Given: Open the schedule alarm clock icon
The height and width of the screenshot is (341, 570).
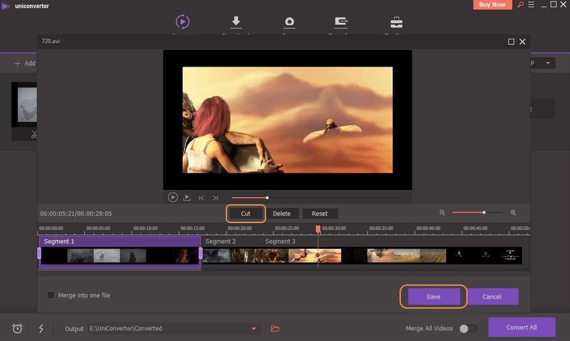Looking at the screenshot, I should 17,328.
